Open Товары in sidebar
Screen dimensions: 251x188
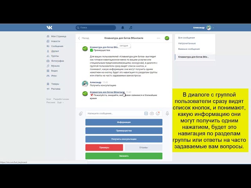[x=55, y=84]
